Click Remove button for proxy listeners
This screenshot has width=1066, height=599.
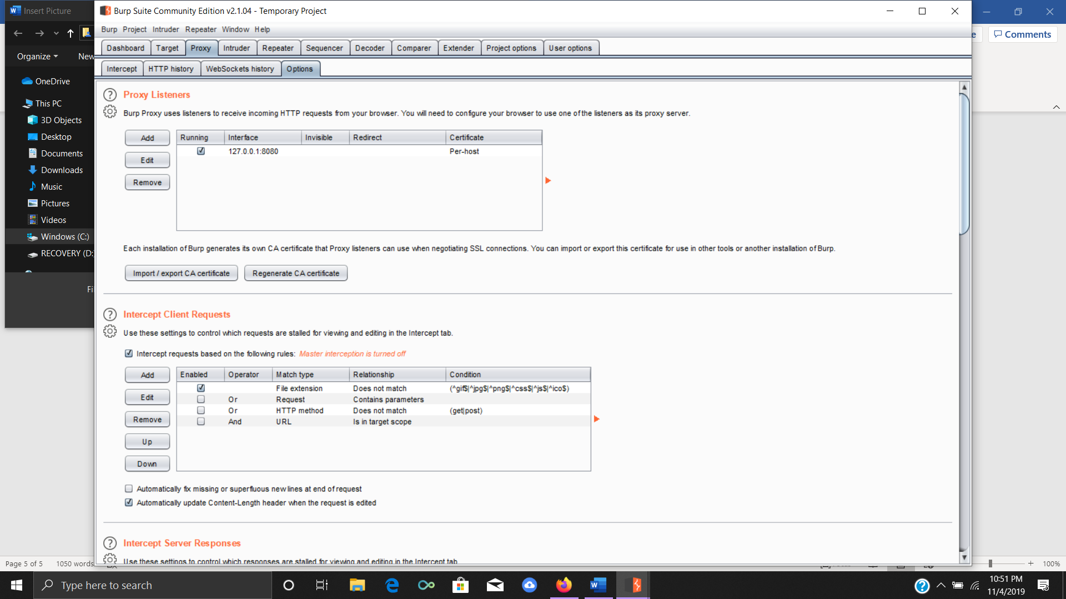tap(147, 182)
